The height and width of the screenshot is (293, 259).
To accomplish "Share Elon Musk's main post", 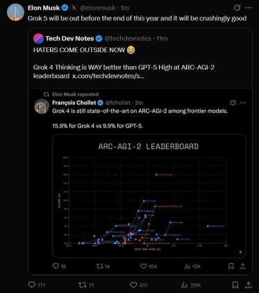I will coord(248,285).
